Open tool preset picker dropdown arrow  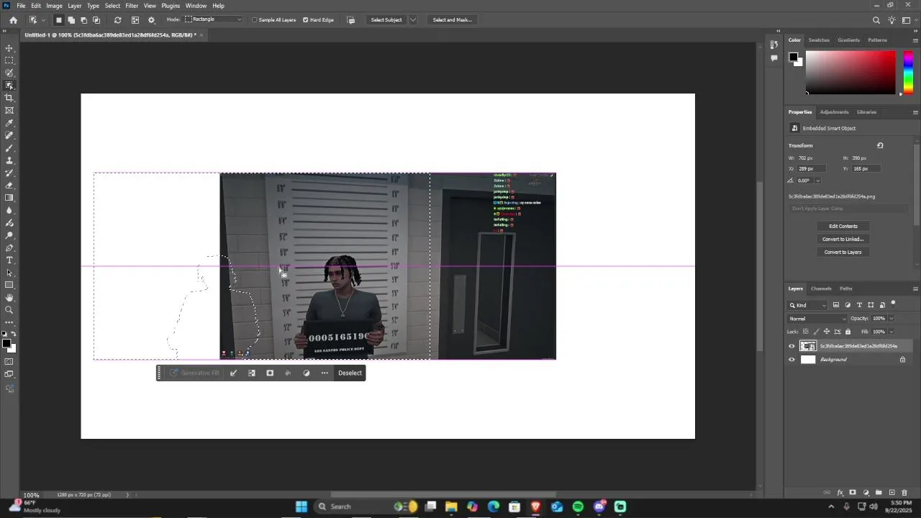[42, 20]
